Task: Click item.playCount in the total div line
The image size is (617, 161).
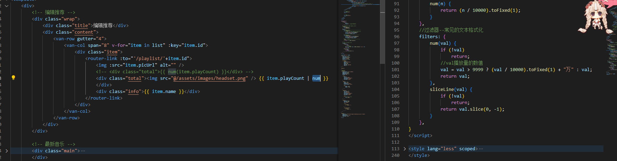Action: tap(285, 78)
